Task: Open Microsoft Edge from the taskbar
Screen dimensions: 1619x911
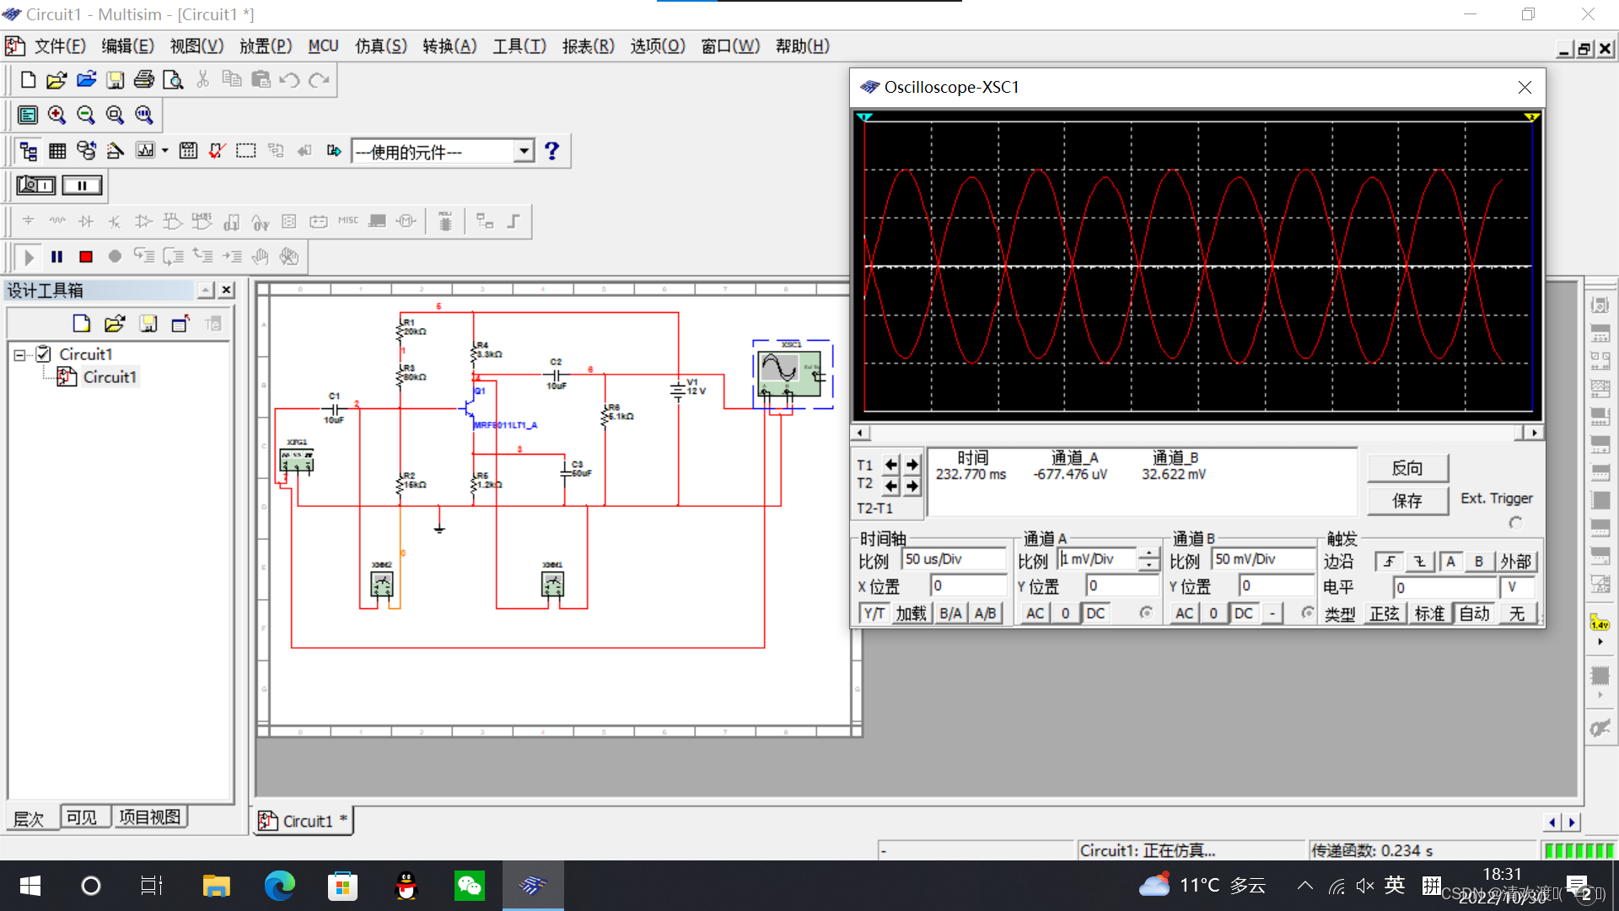Action: coord(279,886)
